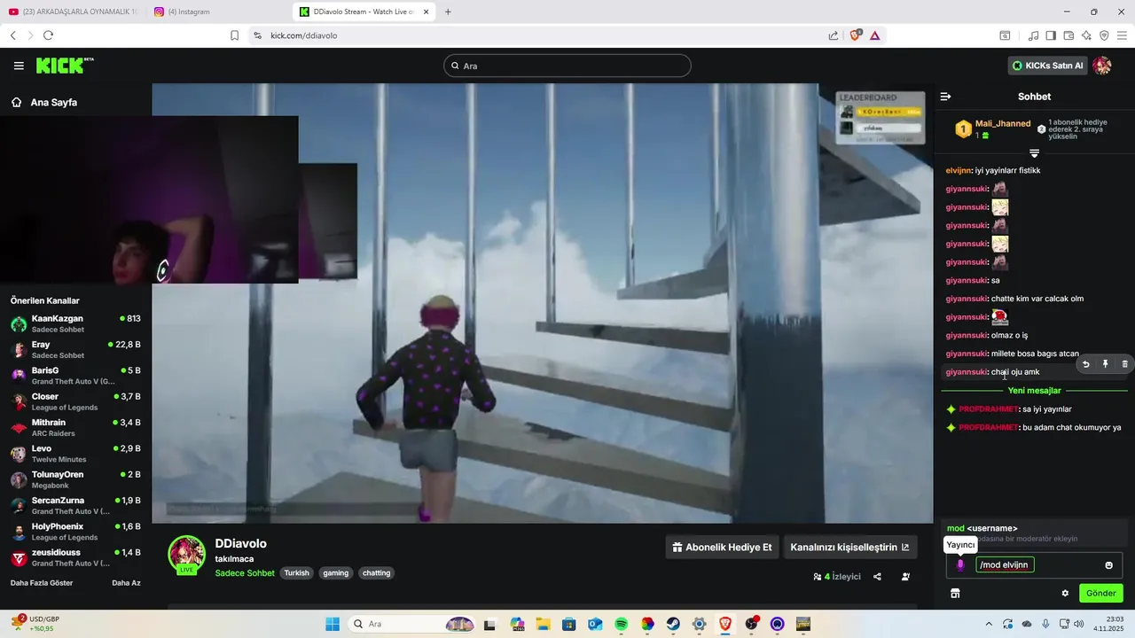The image size is (1135, 638).
Task: Click the user manage icon beside share
Action: (905, 577)
